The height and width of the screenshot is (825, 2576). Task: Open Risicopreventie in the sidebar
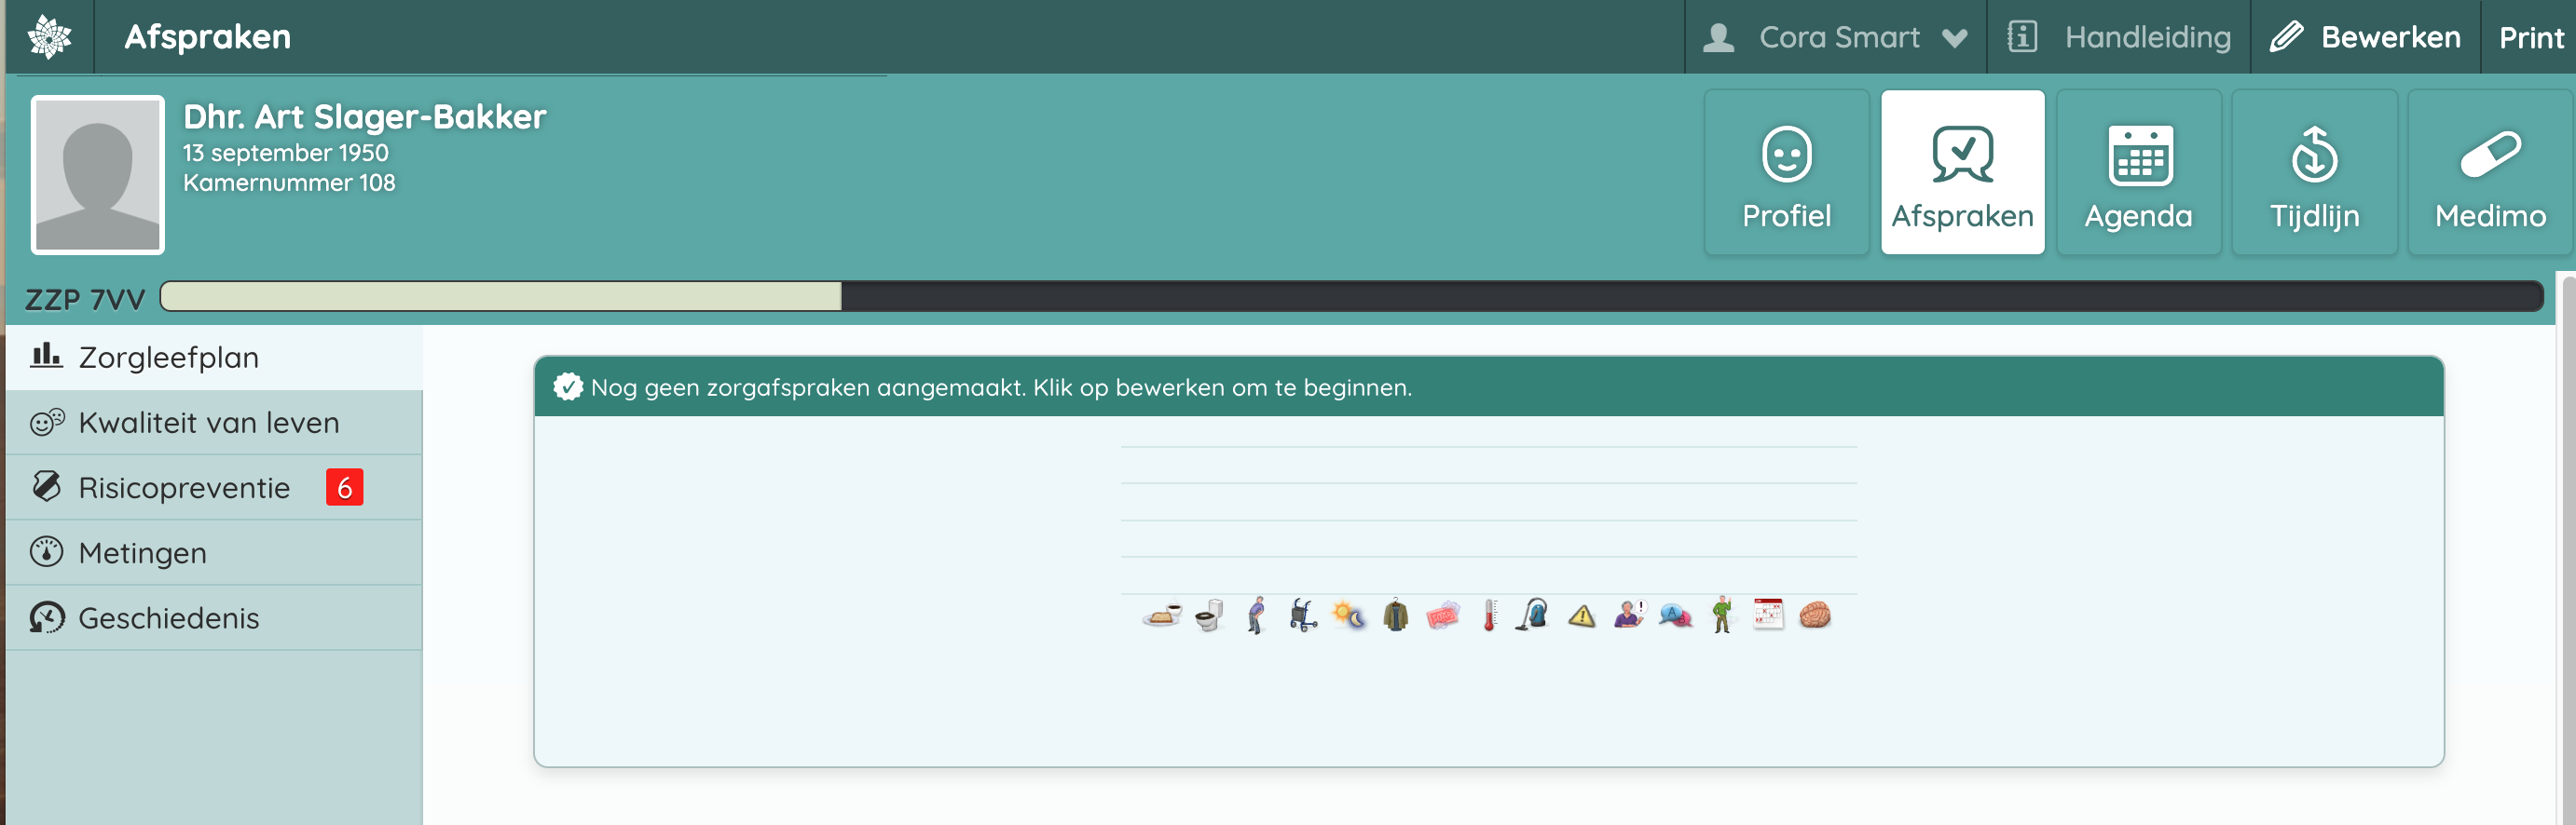pyautogui.click(x=185, y=487)
